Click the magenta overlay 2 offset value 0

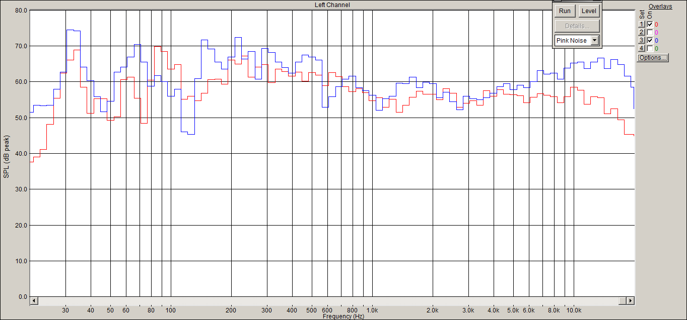pos(656,32)
